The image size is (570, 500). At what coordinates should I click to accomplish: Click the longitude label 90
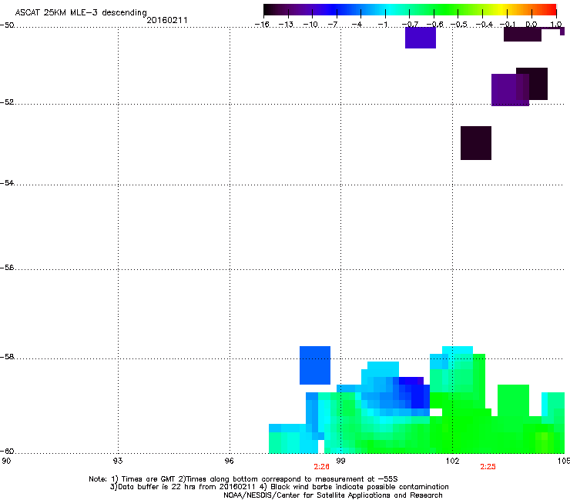6,461
